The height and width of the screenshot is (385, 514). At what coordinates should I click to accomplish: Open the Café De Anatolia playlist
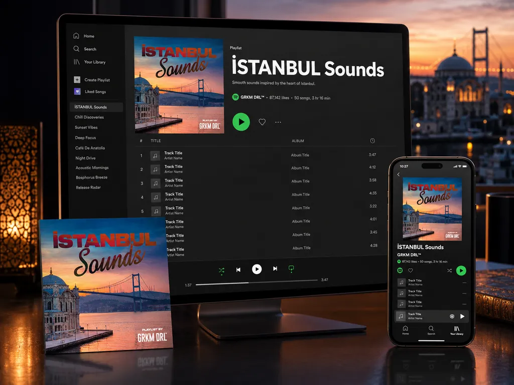click(x=90, y=148)
